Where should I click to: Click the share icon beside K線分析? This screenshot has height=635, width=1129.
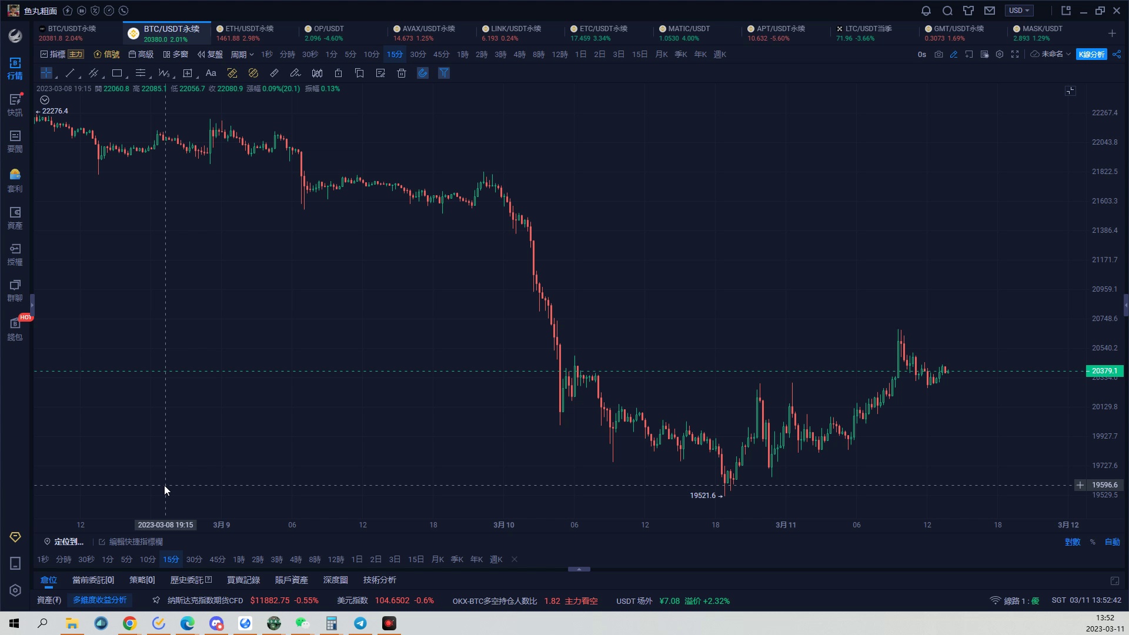(x=1117, y=54)
